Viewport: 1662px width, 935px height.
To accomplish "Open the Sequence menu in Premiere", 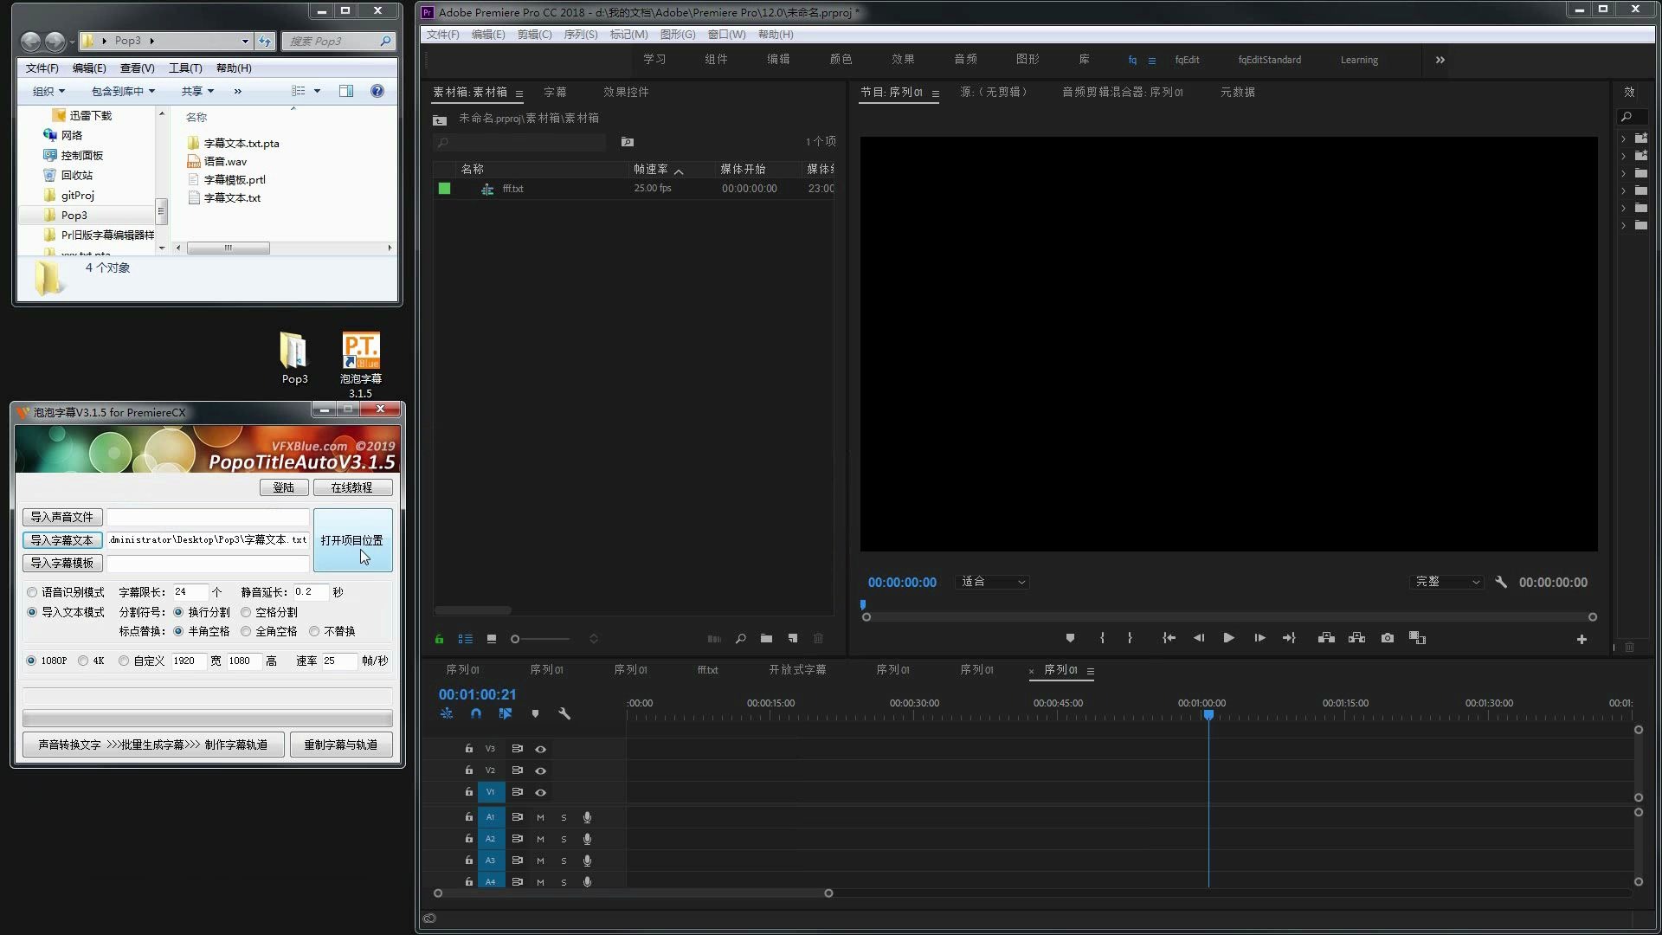I will coord(580,35).
